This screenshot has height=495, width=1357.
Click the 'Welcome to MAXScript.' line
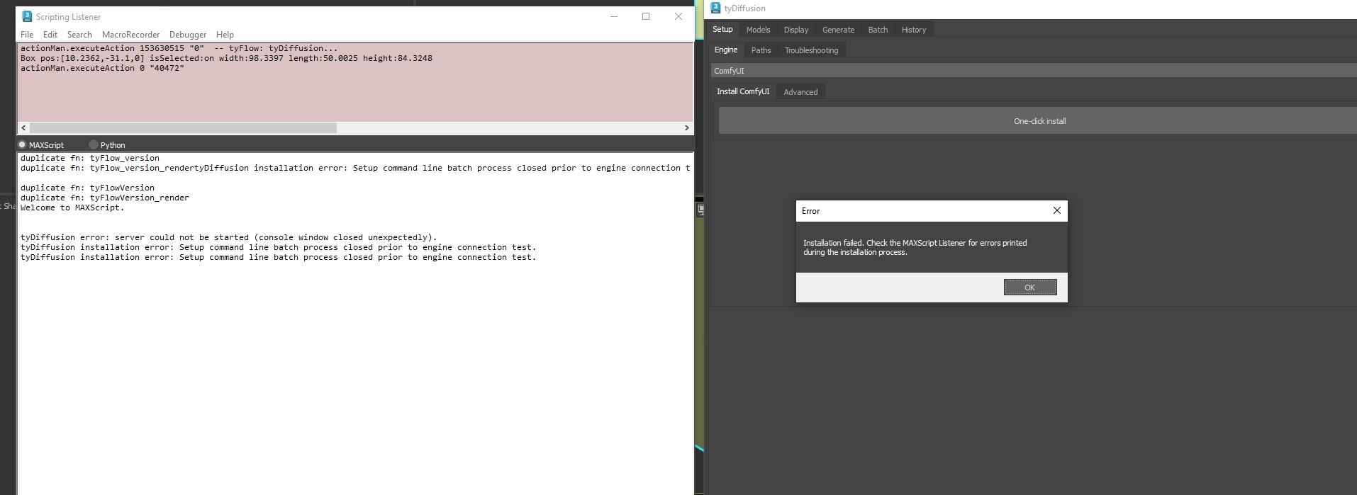tap(72, 207)
